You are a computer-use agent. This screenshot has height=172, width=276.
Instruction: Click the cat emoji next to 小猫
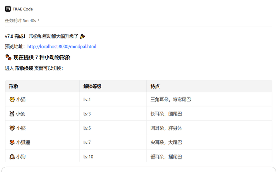(12, 100)
